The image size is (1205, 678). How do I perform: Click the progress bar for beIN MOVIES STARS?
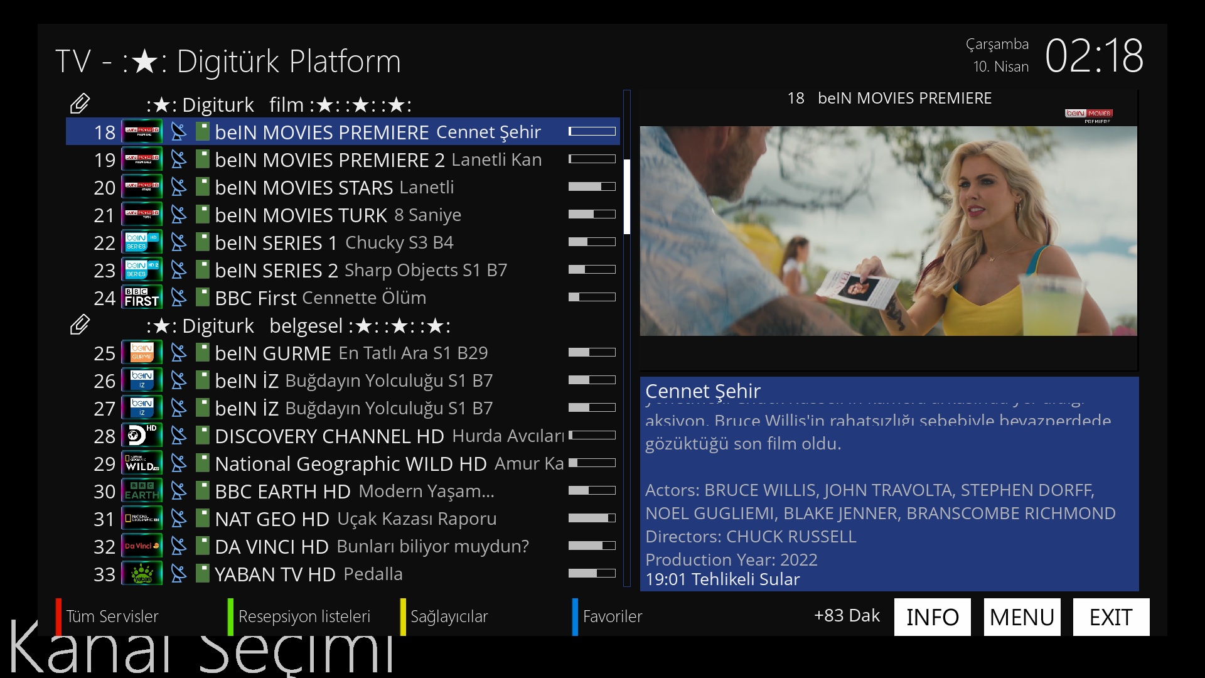click(592, 186)
